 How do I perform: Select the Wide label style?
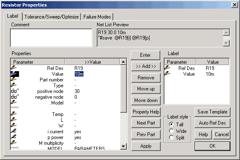pos(171,131)
